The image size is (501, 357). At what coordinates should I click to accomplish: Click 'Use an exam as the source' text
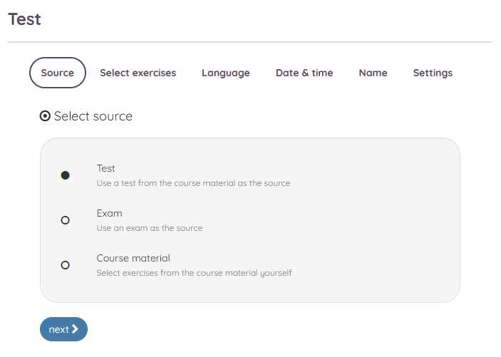tap(150, 228)
